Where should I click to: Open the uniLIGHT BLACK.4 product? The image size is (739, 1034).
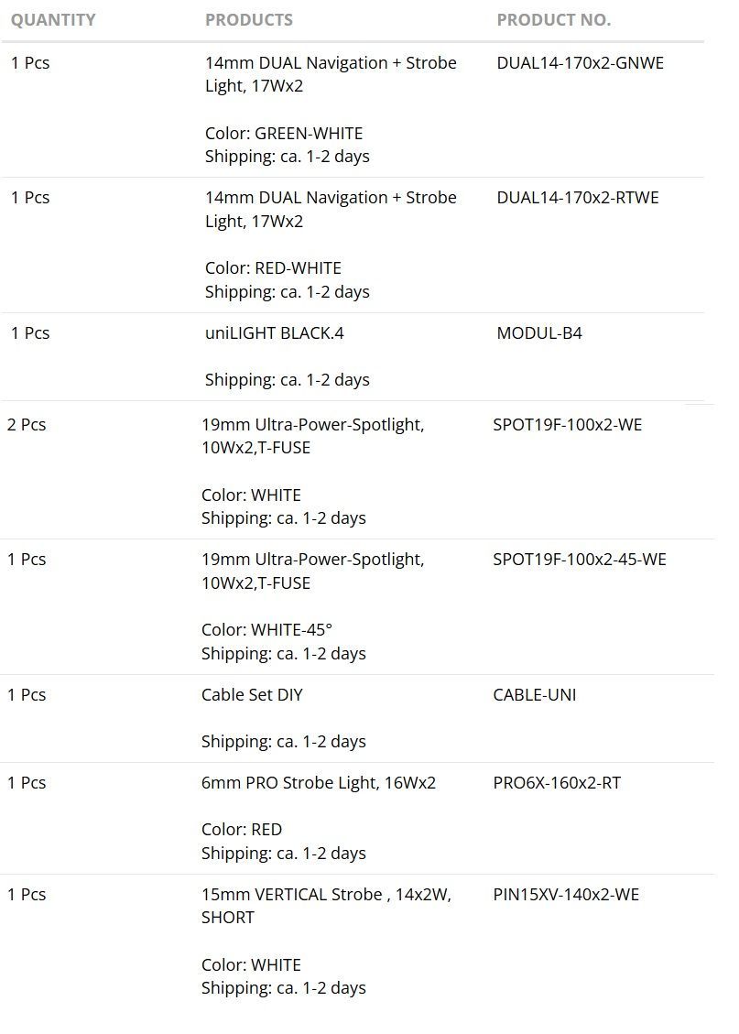(274, 333)
